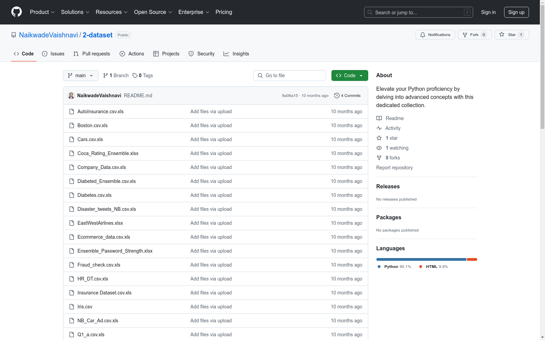Open commit hash 8a06a15 link
Screen dimensions: 545x340
290,96
